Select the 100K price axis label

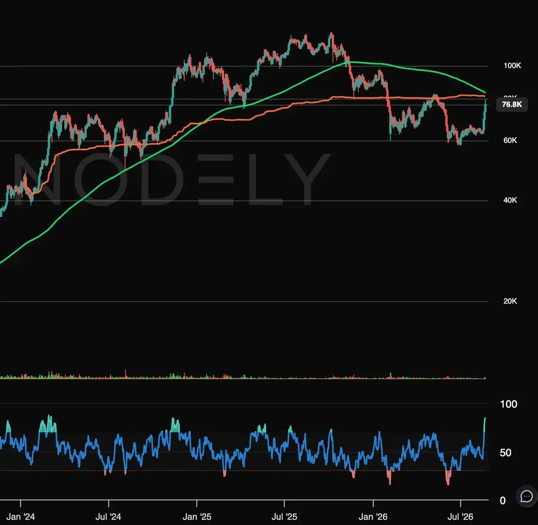(x=512, y=66)
